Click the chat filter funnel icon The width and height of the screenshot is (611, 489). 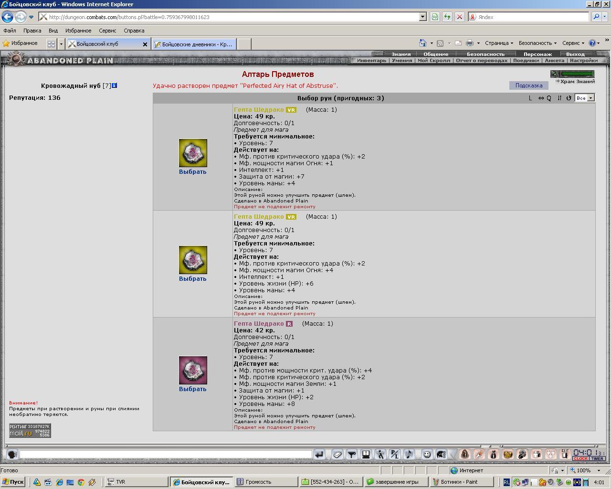coord(352,454)
